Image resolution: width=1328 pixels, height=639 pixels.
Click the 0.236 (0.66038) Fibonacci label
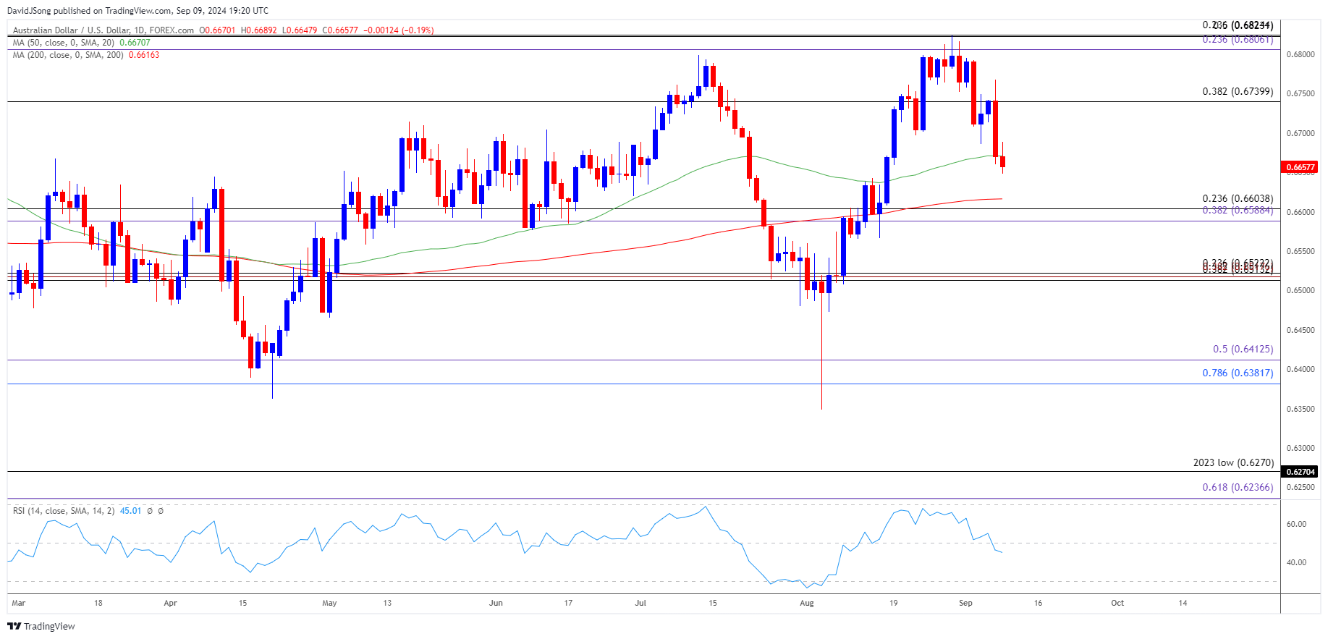click(x=1238, y=199)
